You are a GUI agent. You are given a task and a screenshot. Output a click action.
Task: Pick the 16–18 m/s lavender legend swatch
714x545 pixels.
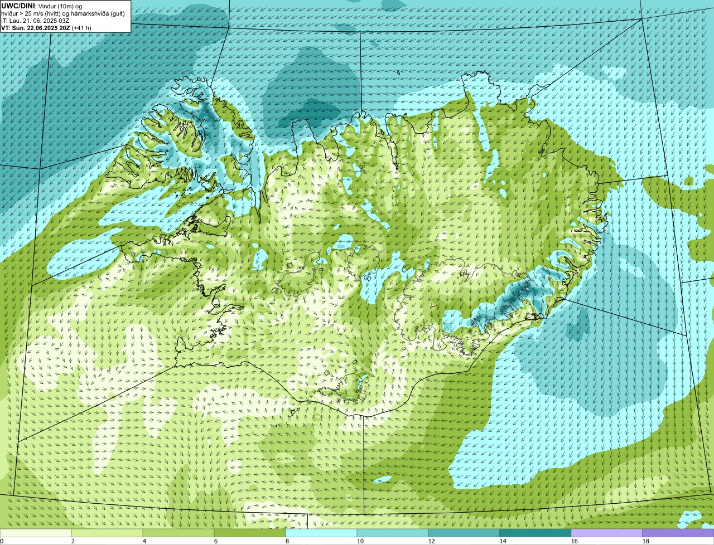(607, 533)
